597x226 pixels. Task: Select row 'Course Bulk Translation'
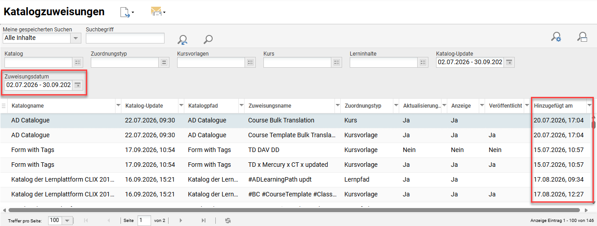[x=295, y=121]
